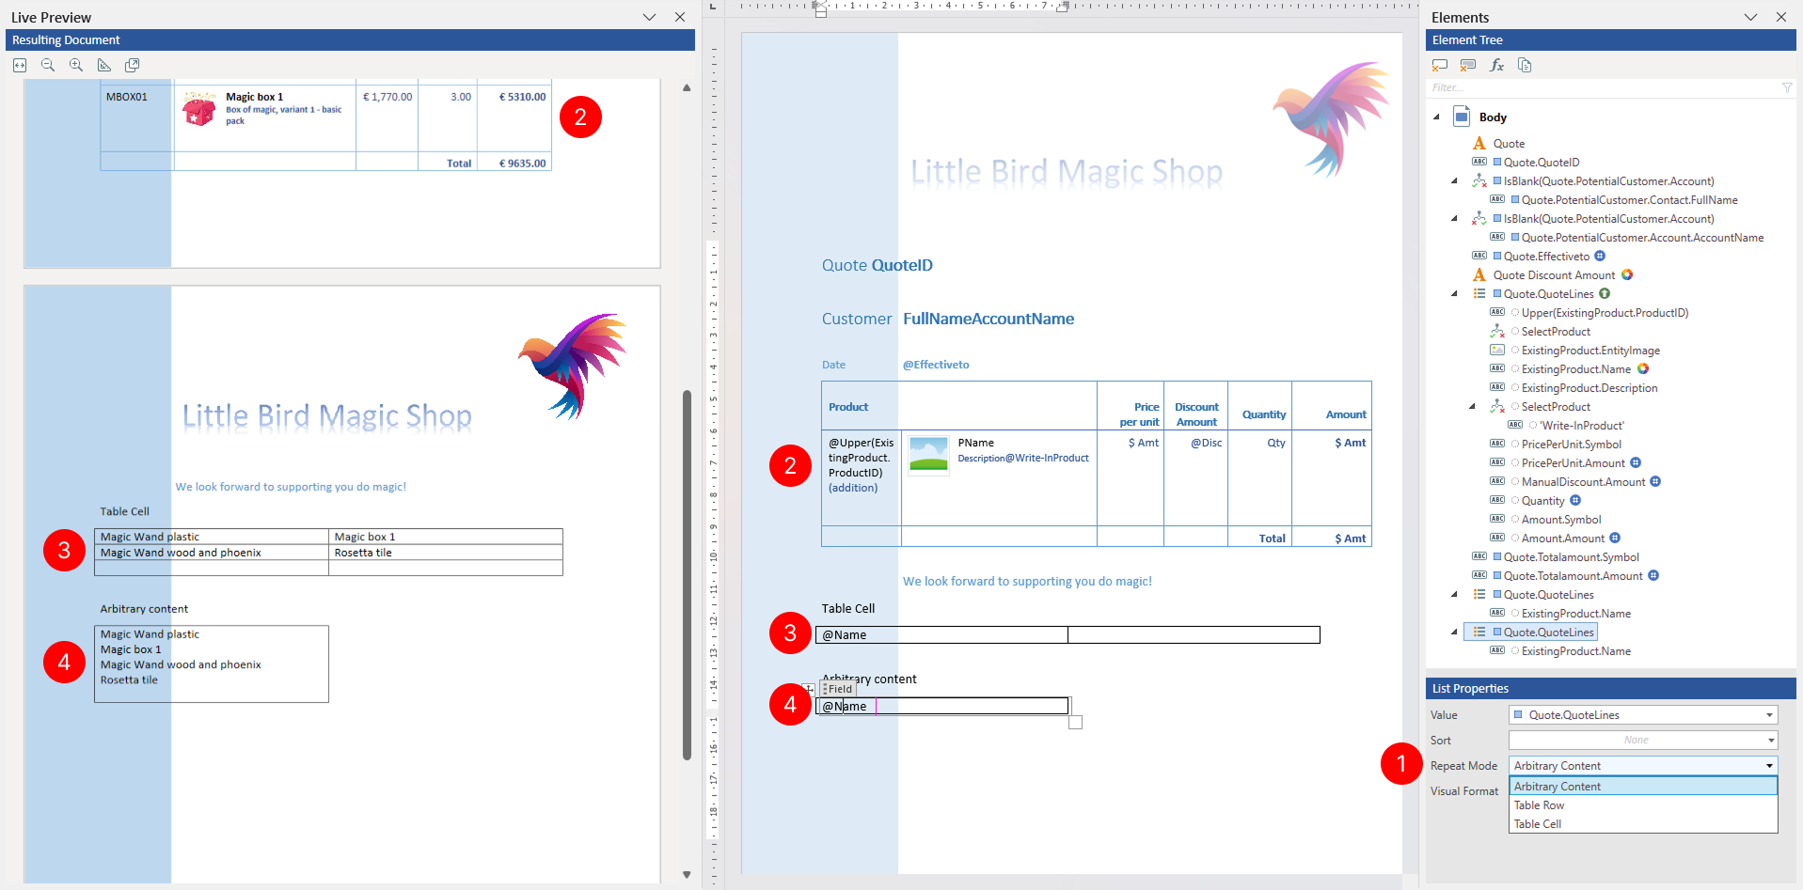Select Upper(ExistingProduct.ProductID) tree node
This screenshot has width=1803, height=890.
click(1605, 312)
